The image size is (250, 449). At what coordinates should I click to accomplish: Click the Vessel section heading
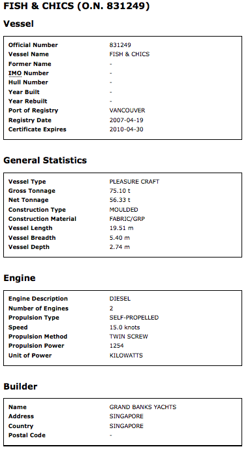coord(18,24)
